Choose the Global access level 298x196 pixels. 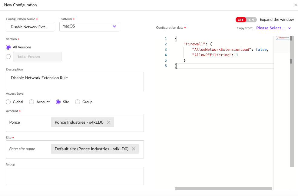coord(8,102)
